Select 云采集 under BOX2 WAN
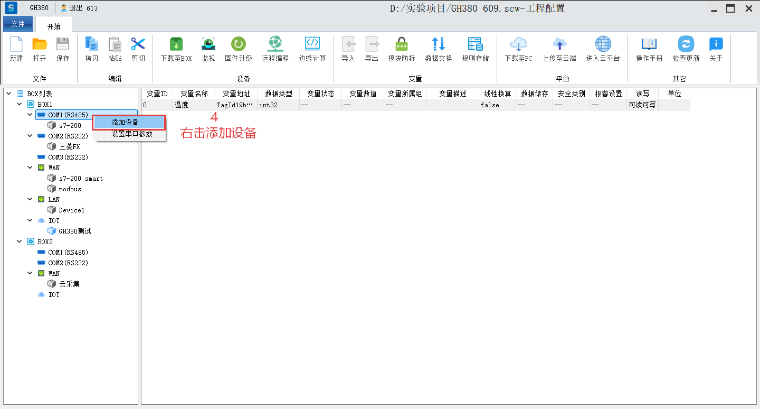 click(70, 284)
